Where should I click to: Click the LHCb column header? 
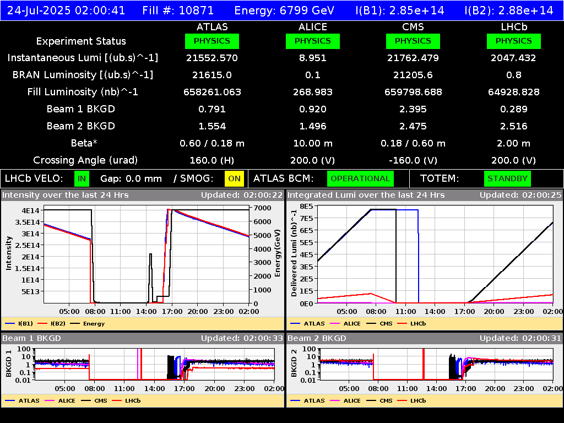click(514, 27)
